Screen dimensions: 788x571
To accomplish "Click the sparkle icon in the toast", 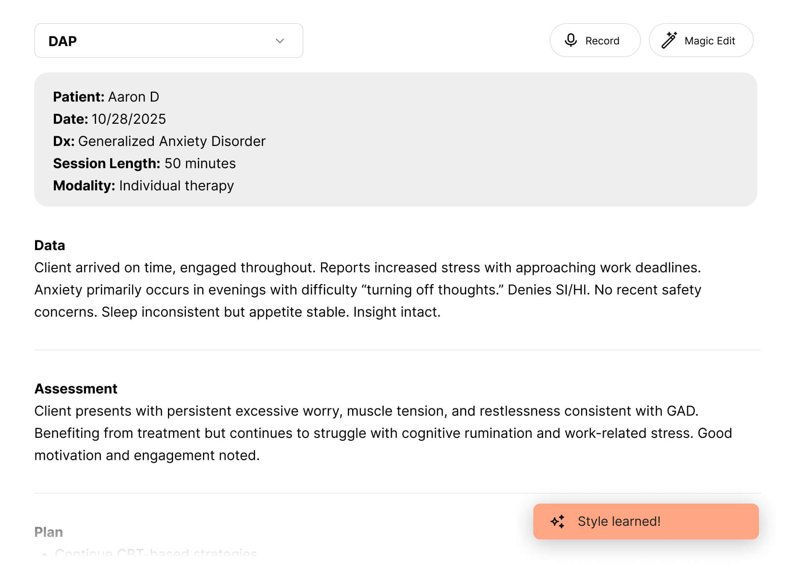I will click(x=557, y=521).
